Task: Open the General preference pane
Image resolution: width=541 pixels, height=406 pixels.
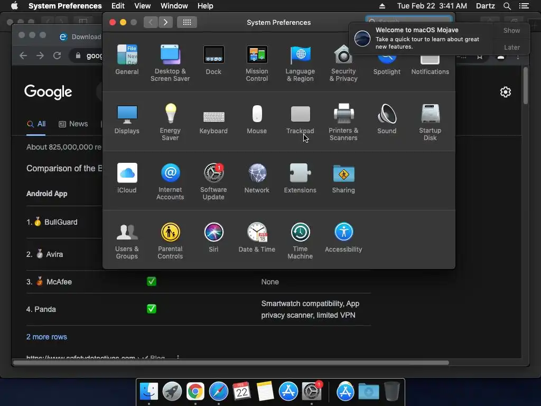Action: pos(127,59)
